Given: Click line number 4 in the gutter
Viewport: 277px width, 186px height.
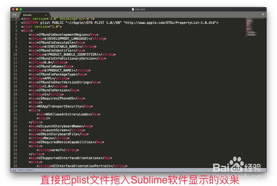Looking at the screenshot, I should point(16,30).
